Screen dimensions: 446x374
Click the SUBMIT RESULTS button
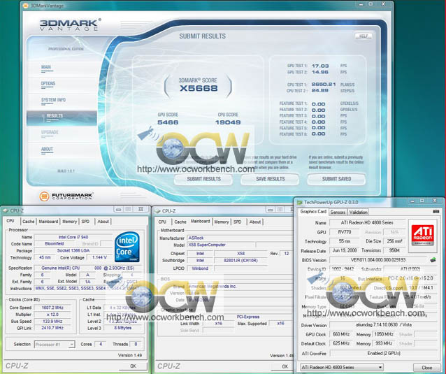(203, 179)
